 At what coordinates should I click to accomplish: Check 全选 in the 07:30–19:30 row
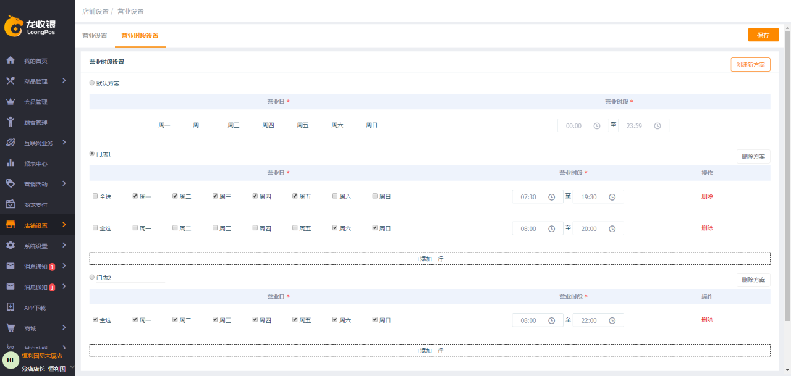(x=95, y=196)
